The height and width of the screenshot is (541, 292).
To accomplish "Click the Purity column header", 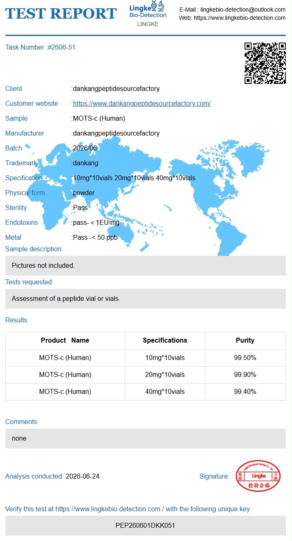I will (x=245, y=341).
